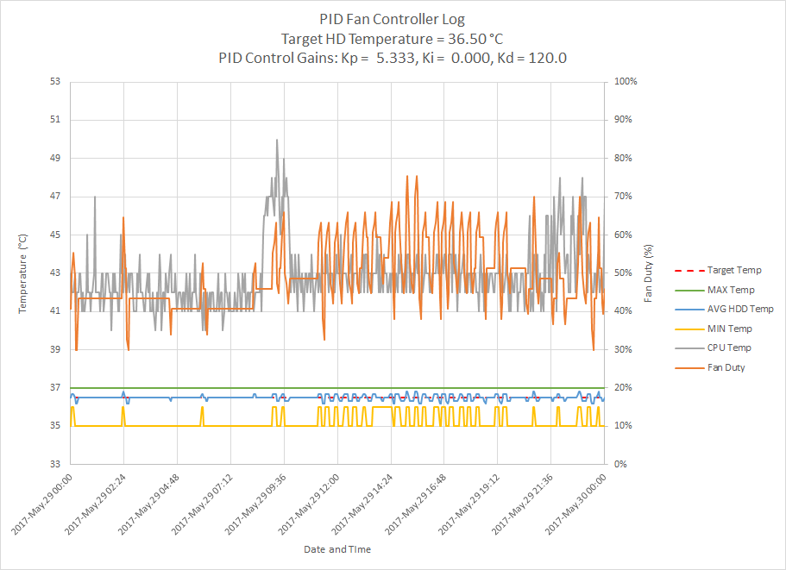
Task: Select the 'Date and TIme' axis title
Action: 337,549
